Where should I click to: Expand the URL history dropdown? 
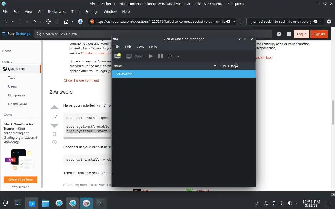(x=234, y=21)
